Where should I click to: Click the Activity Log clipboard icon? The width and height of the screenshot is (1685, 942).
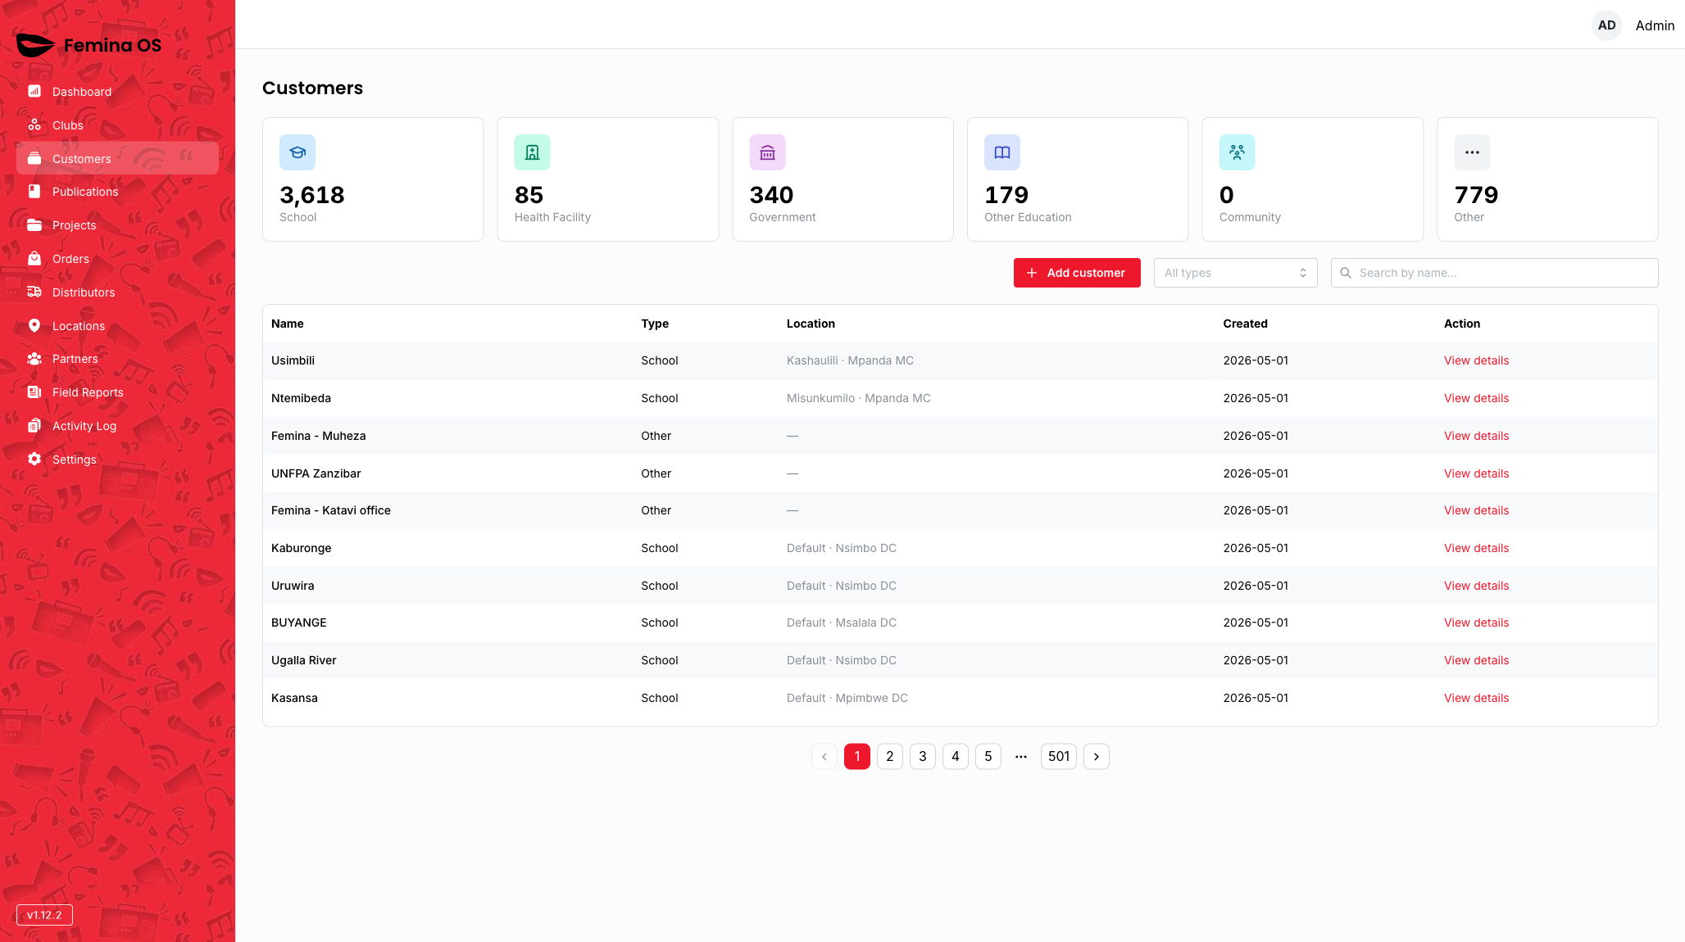pos(34,425)
